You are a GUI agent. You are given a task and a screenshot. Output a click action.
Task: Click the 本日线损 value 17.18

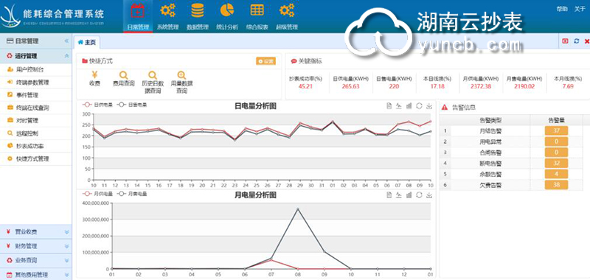(x=437, y=86)
